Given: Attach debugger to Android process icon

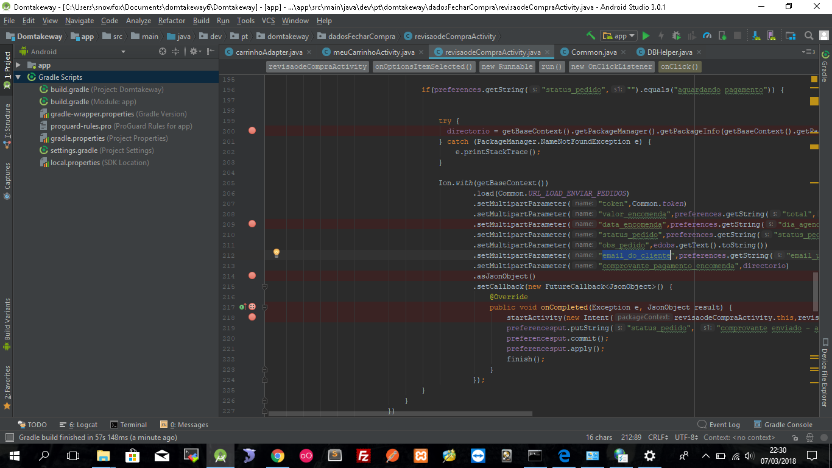Looking at the screenshot, I should tap(722, 36).
